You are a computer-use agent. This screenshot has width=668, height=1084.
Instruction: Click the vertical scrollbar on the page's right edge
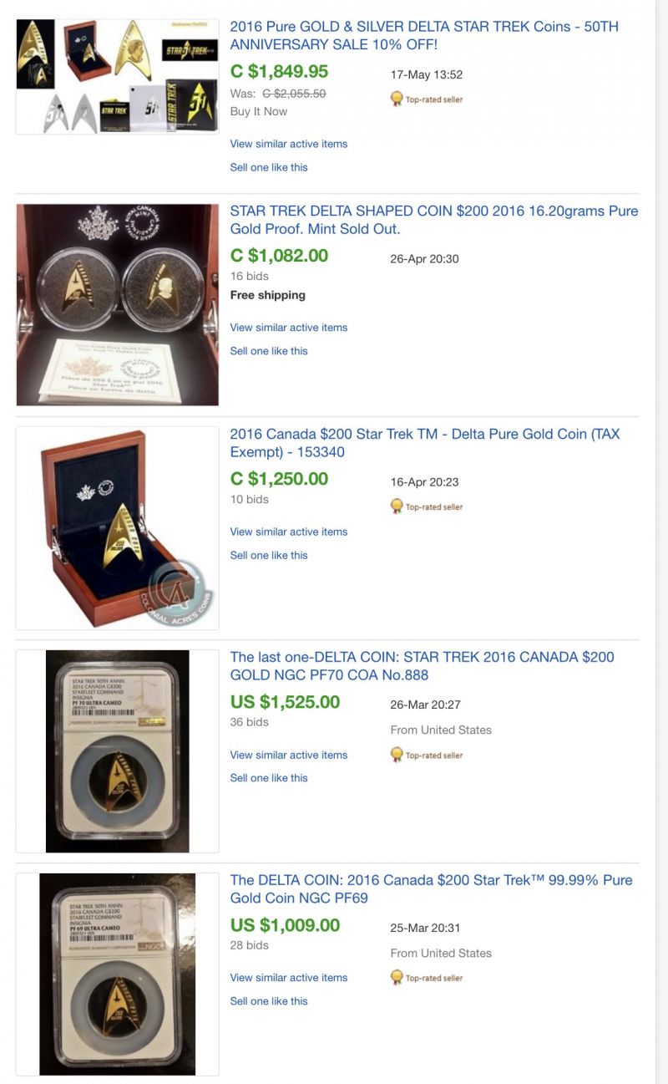[x=661, y=542]
